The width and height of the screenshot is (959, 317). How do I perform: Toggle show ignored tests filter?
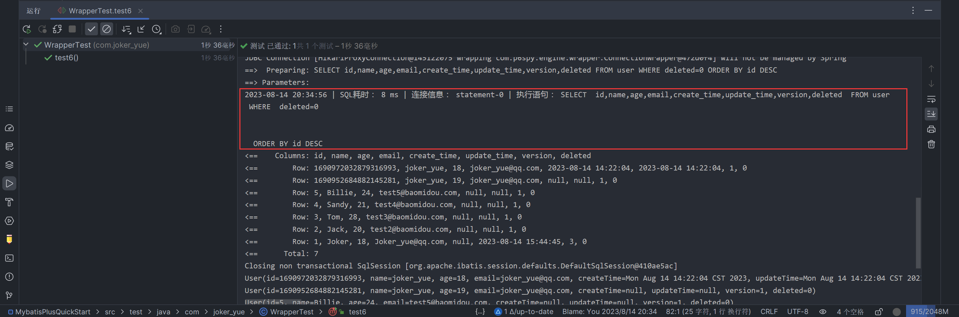(107, 29)
